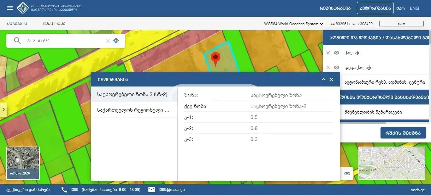Switch language to ENG

[x=414, y=8]
